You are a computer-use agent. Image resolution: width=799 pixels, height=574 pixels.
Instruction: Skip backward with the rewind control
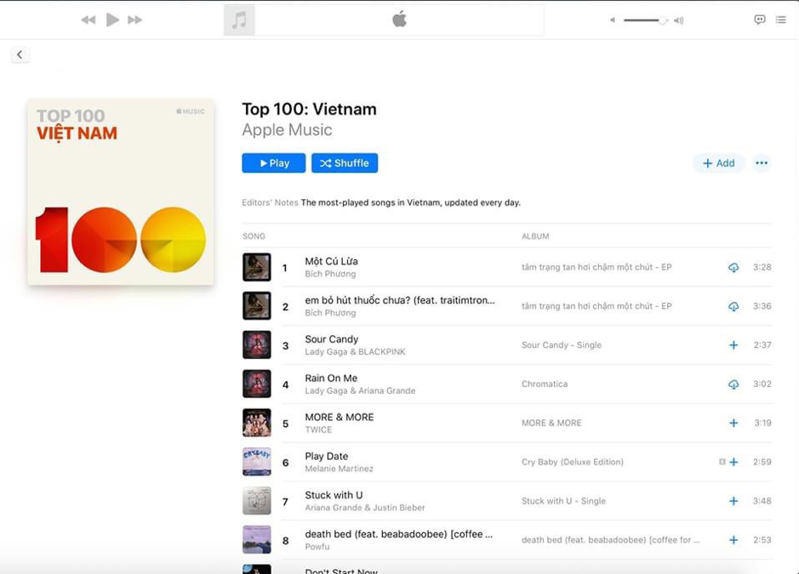click(88, 19)
